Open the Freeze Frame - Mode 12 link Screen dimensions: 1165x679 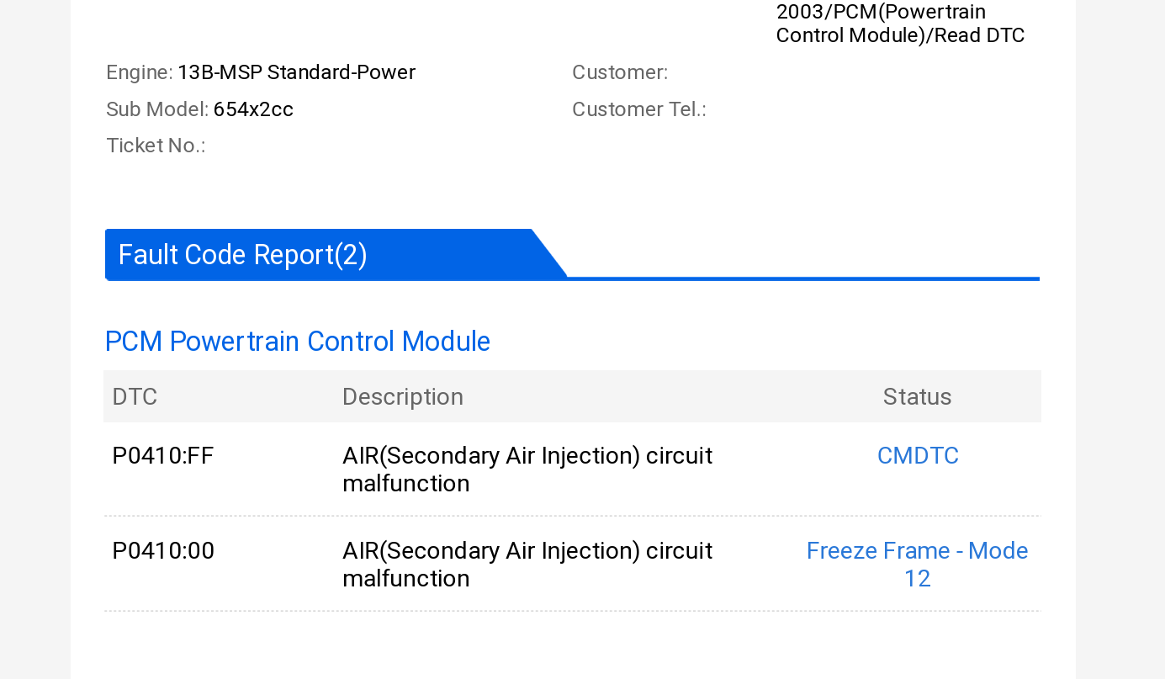[917, 564]
